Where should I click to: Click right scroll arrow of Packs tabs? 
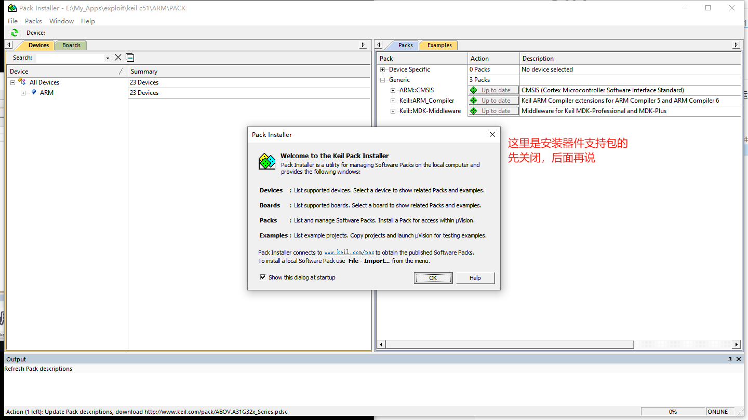click(x=736, y=45)
